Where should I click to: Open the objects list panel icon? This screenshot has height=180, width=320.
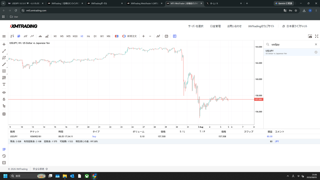click(4, 114)
